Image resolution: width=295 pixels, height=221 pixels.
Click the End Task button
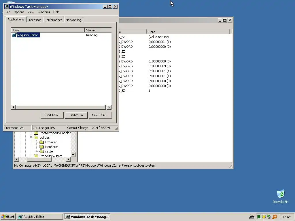(52, 115)
